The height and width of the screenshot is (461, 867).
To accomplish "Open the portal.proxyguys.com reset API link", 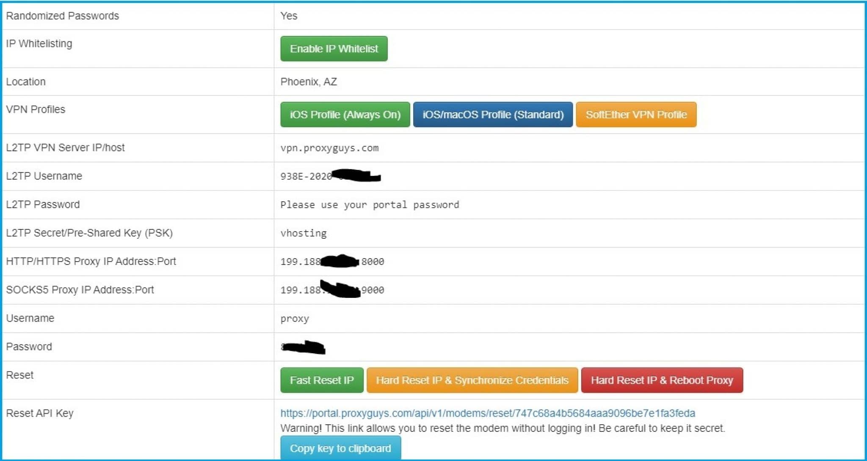I will point(487,413).
